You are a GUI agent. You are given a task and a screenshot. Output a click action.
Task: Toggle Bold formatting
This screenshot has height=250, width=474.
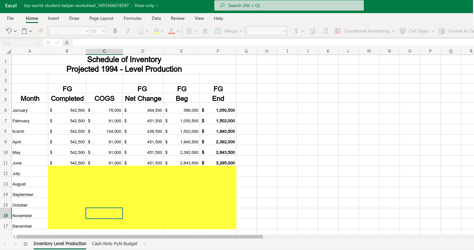coord(115,31)
